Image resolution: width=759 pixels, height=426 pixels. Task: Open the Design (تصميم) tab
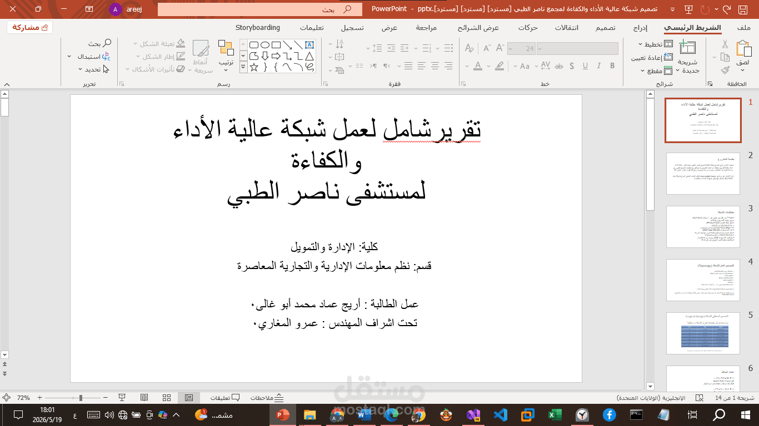click(x=605, y=28)
